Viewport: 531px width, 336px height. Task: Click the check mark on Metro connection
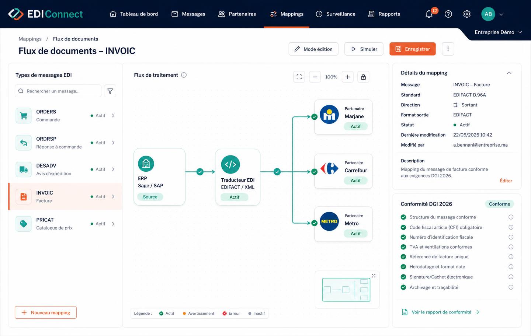click(x=315, y=223)
